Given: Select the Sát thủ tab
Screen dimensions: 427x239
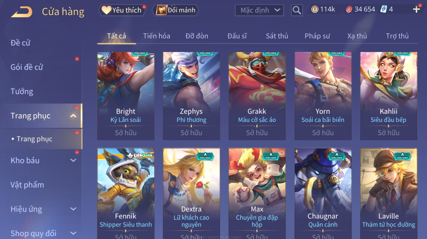Looking at the screenshot, I should pos(277,36).
